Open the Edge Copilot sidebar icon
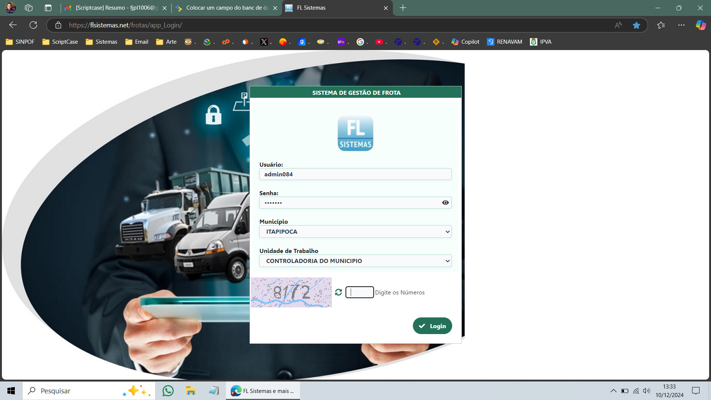The width and height of the screenshot is (711, 400). click(x=700, y=25)
